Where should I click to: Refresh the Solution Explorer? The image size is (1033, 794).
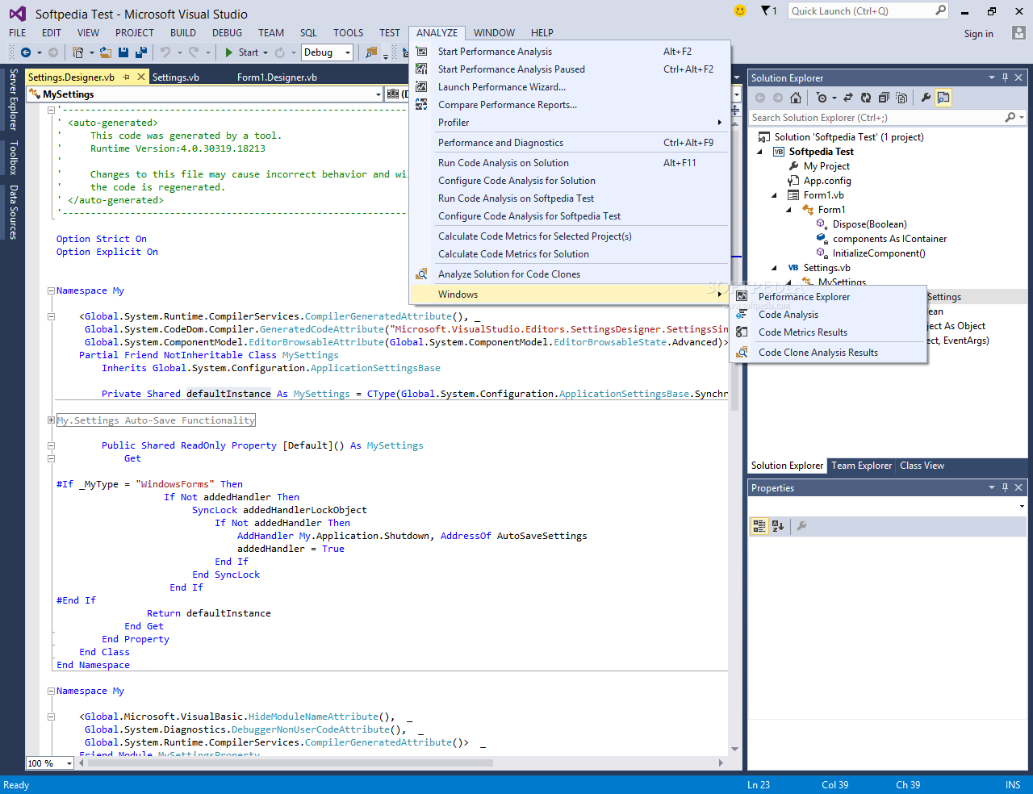click(866, 98)
